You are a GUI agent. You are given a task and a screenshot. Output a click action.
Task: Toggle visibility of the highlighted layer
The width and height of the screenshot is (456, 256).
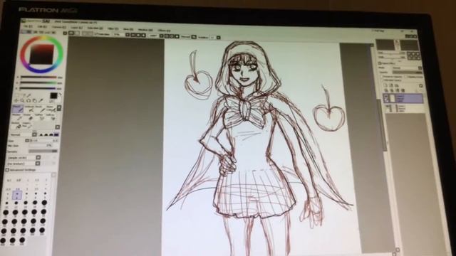click(x=387, y=97)
